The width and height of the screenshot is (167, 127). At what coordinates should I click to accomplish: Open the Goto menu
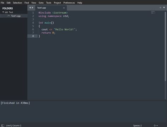[41, 3]
